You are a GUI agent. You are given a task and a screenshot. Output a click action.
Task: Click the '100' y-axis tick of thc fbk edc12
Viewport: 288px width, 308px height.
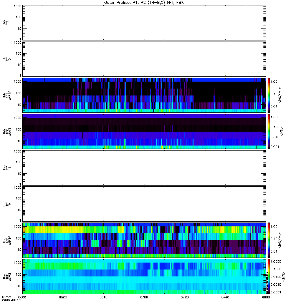coord(18,238)
